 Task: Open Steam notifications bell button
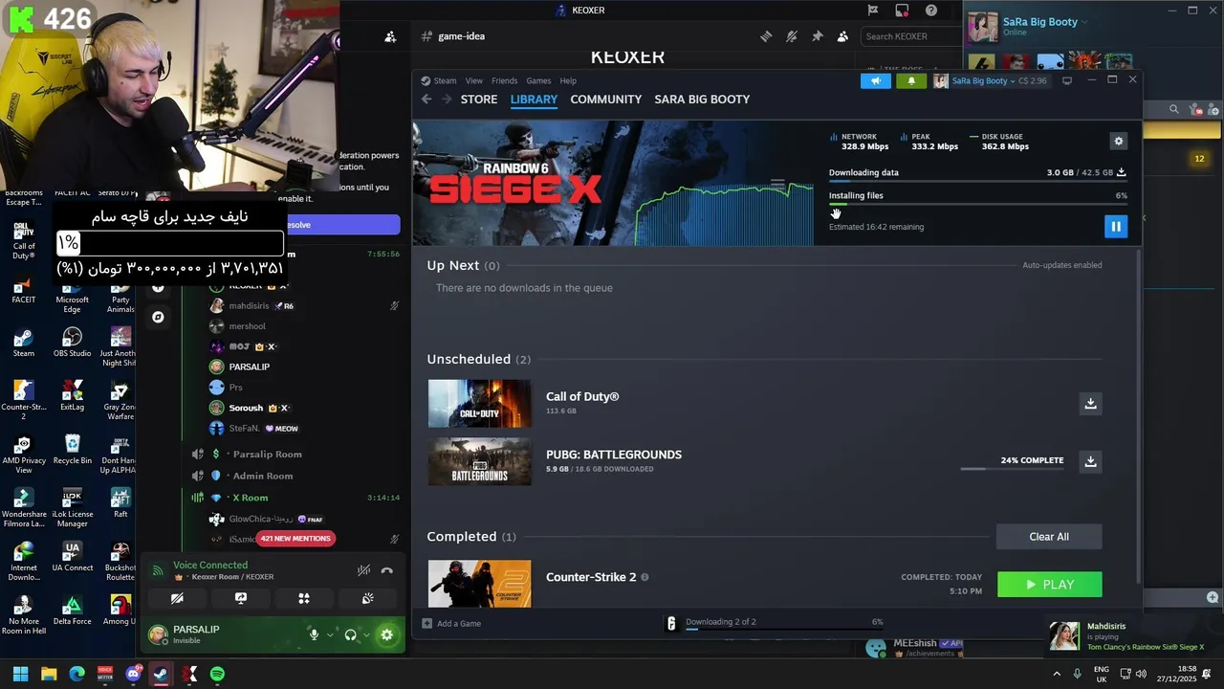point(910,81)
